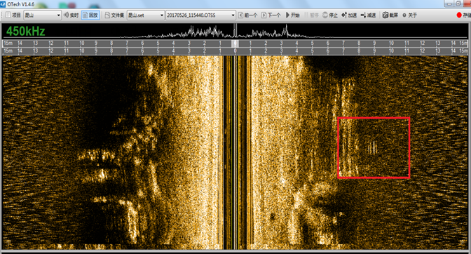The width and height of the screenshot is (471, 254).
Task: Toggle the 回放 playback mode button
Action: click(90, 15)
